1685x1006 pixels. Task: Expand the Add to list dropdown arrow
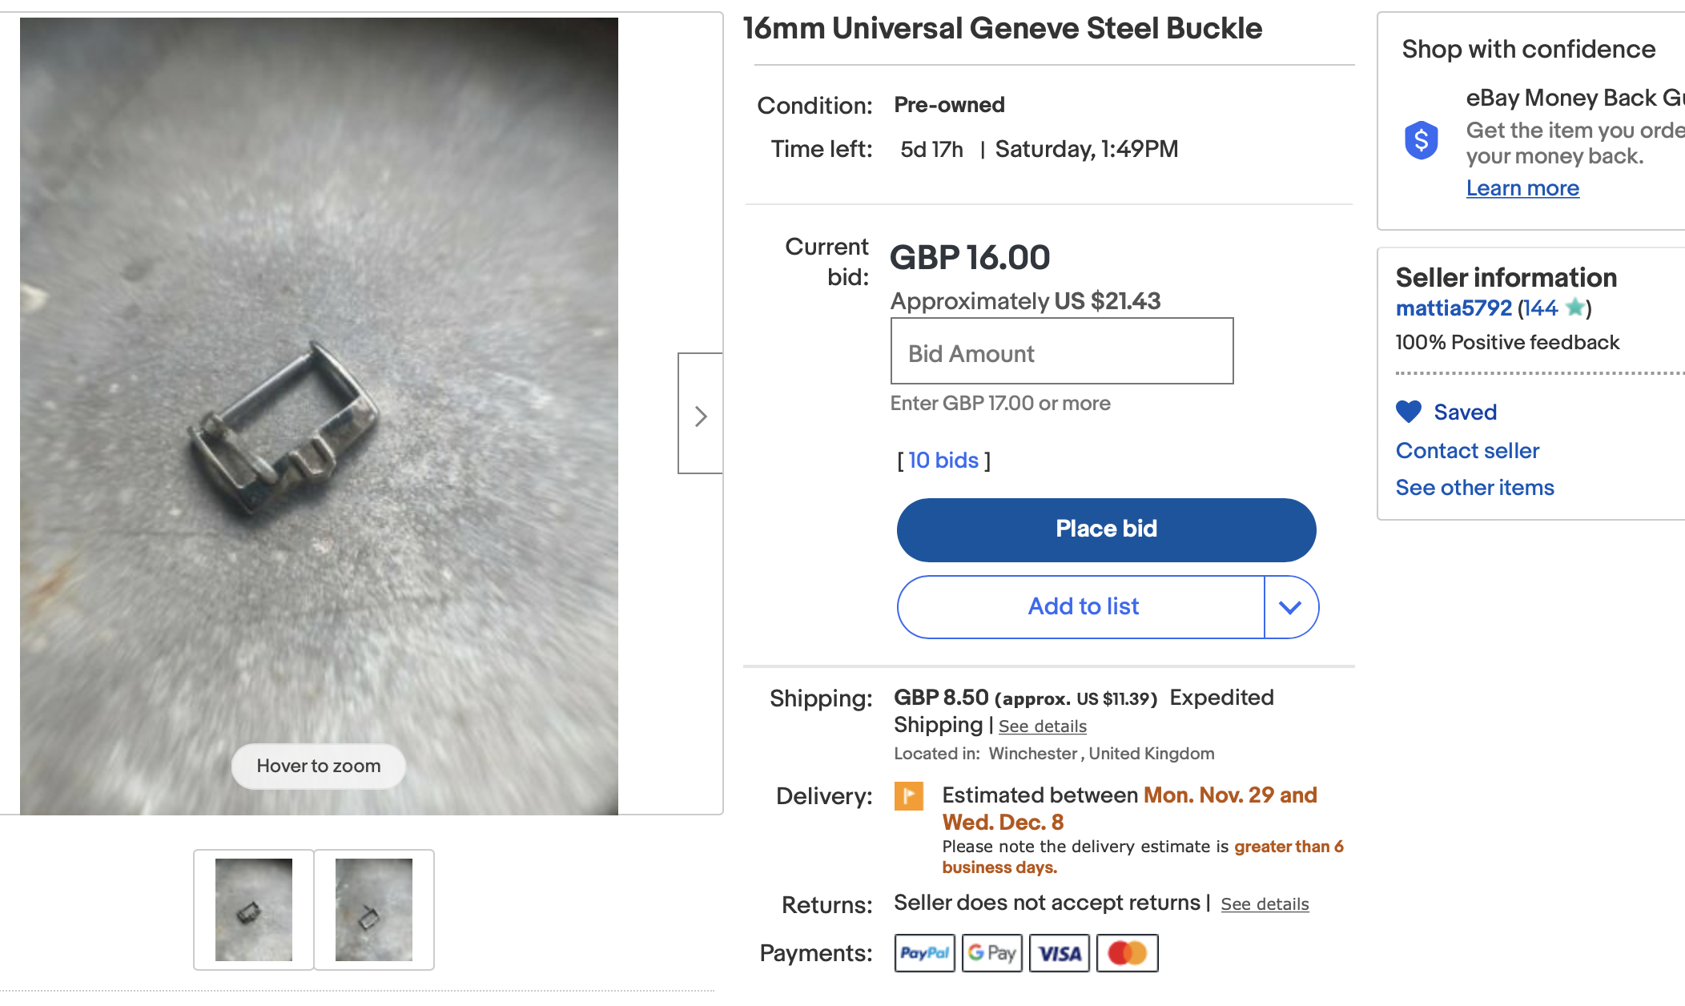tap(1290, 607)
